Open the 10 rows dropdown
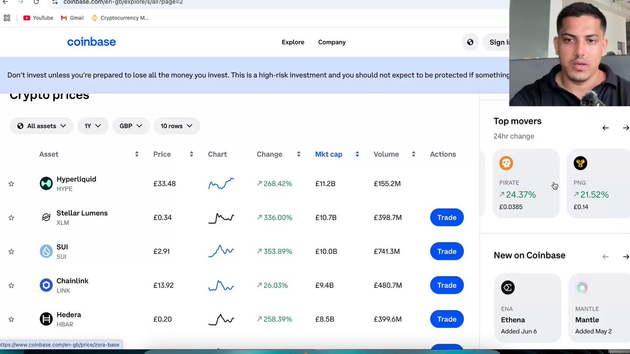 [x=176, y=126]
